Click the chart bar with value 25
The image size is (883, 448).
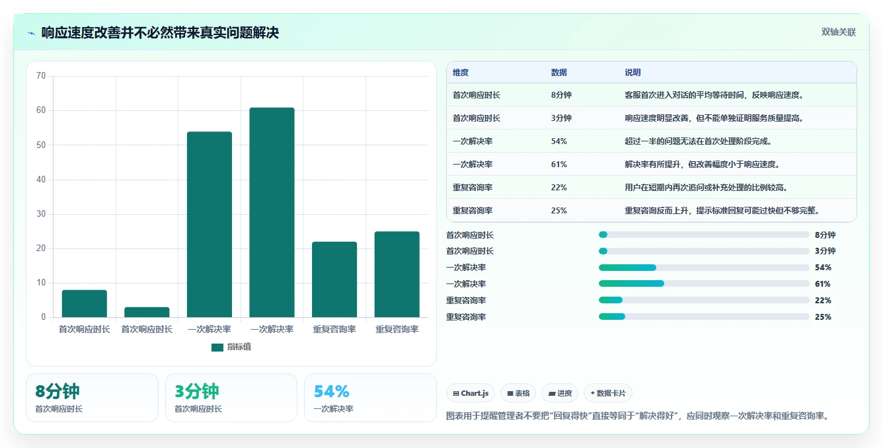coord(397,274)
